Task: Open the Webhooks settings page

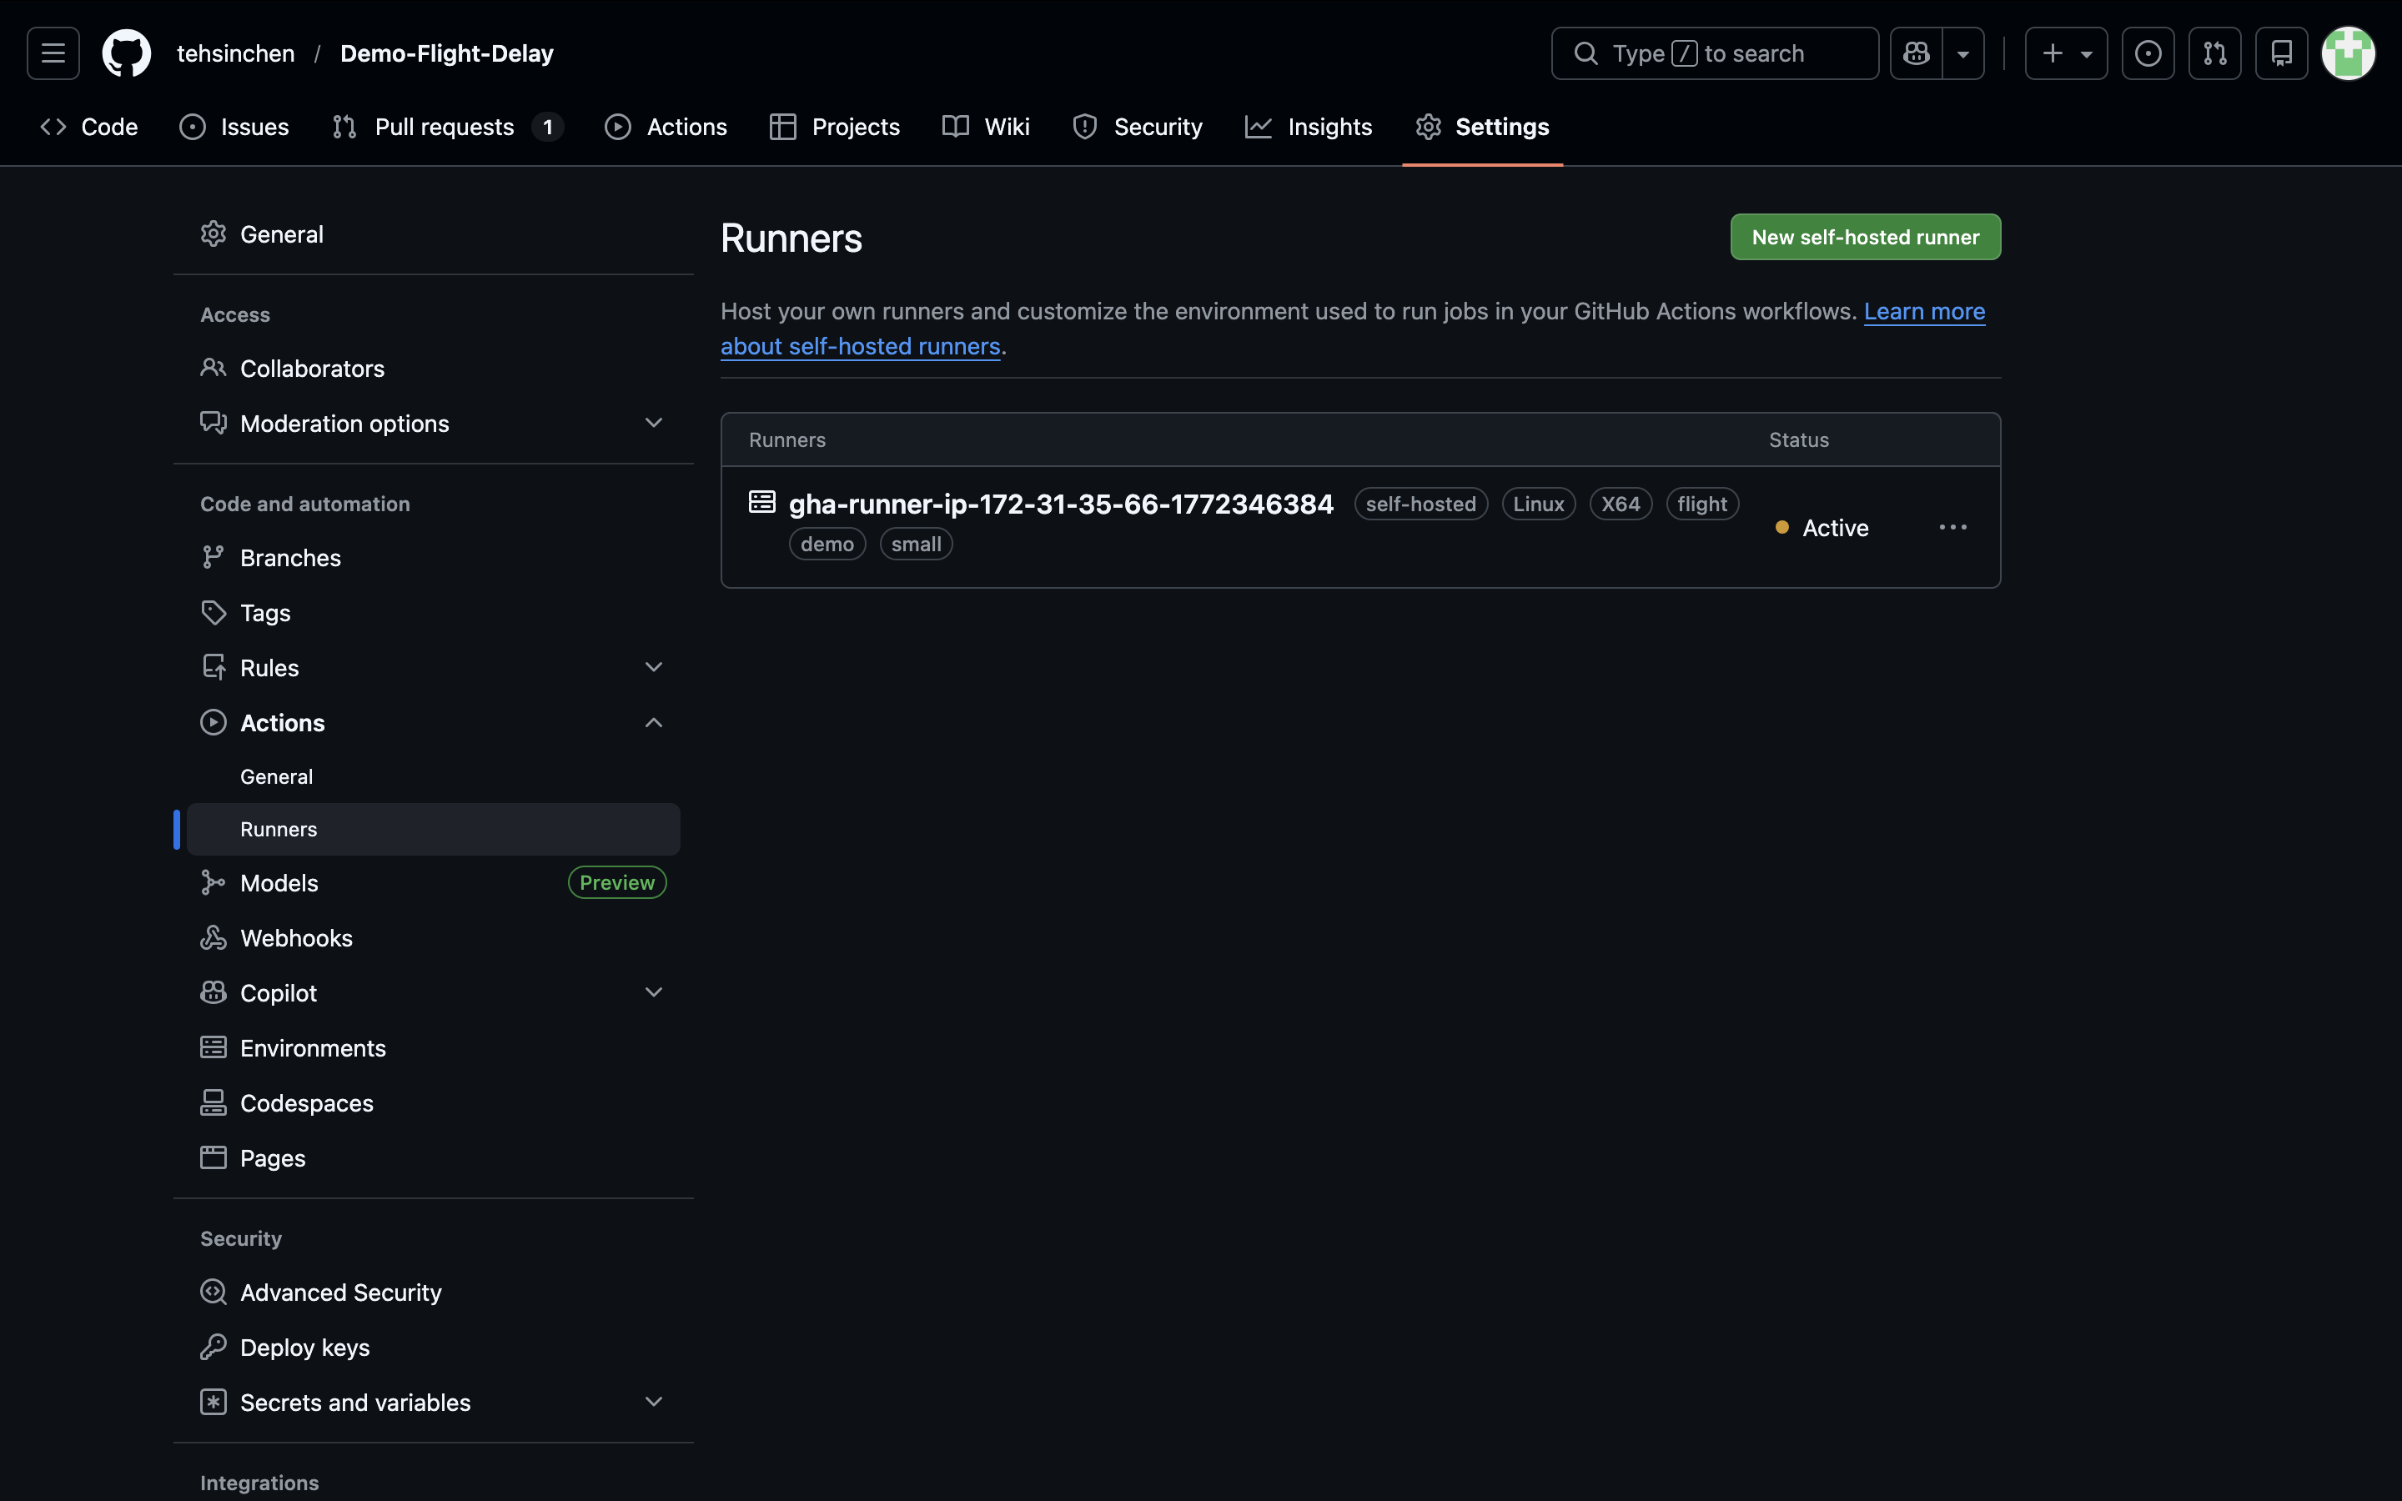Action: 296,938
